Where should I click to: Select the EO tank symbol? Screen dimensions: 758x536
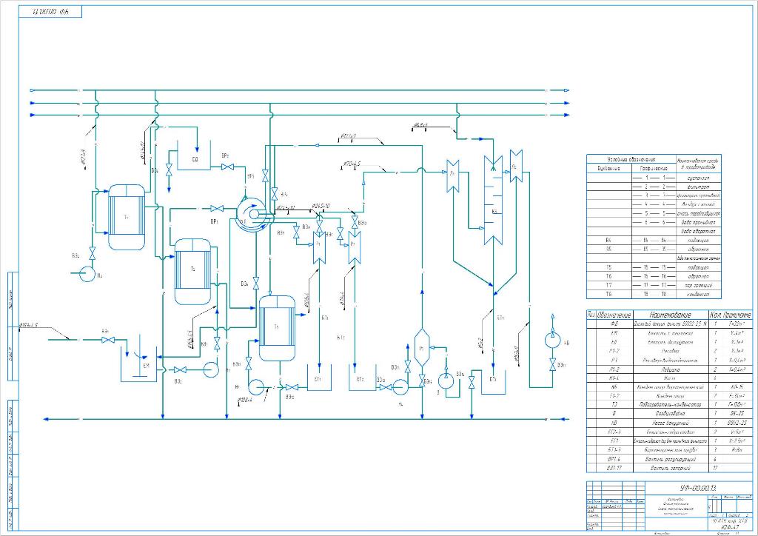point(195,155)
